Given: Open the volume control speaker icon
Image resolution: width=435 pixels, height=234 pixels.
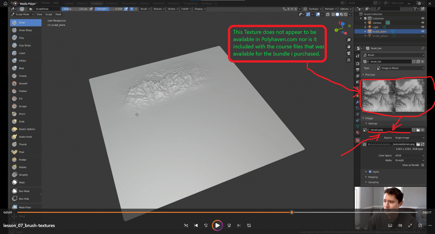Looking at the screenshot, I should tap(400, 226).
